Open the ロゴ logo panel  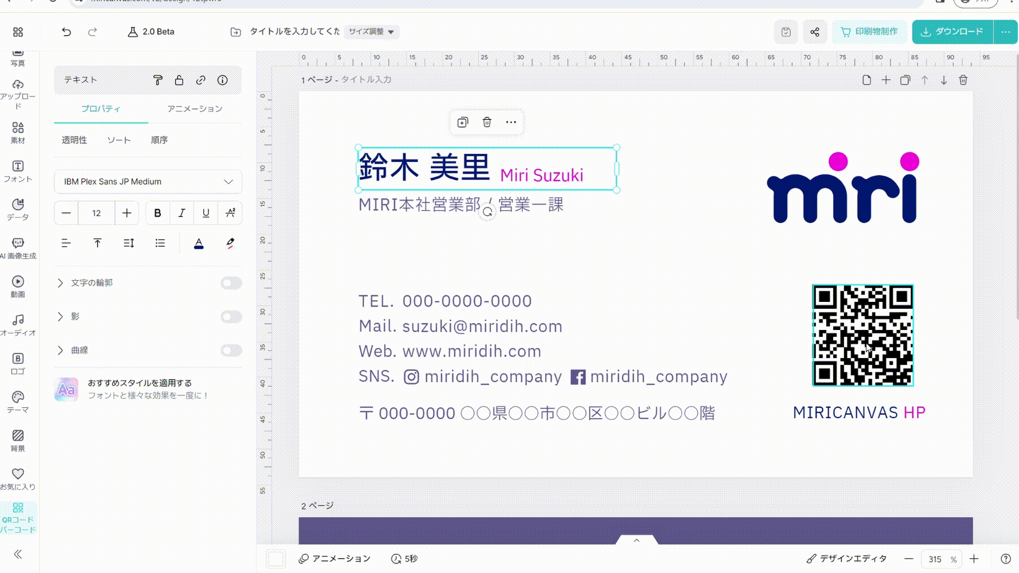click(x=18, y=364)
